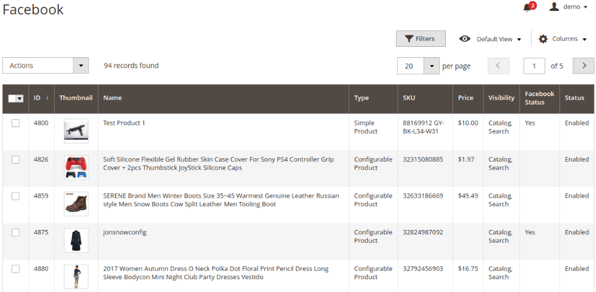Sort by the ID column arrow
This screenshot has height=292, width=596.
click(x=47, y=98)
